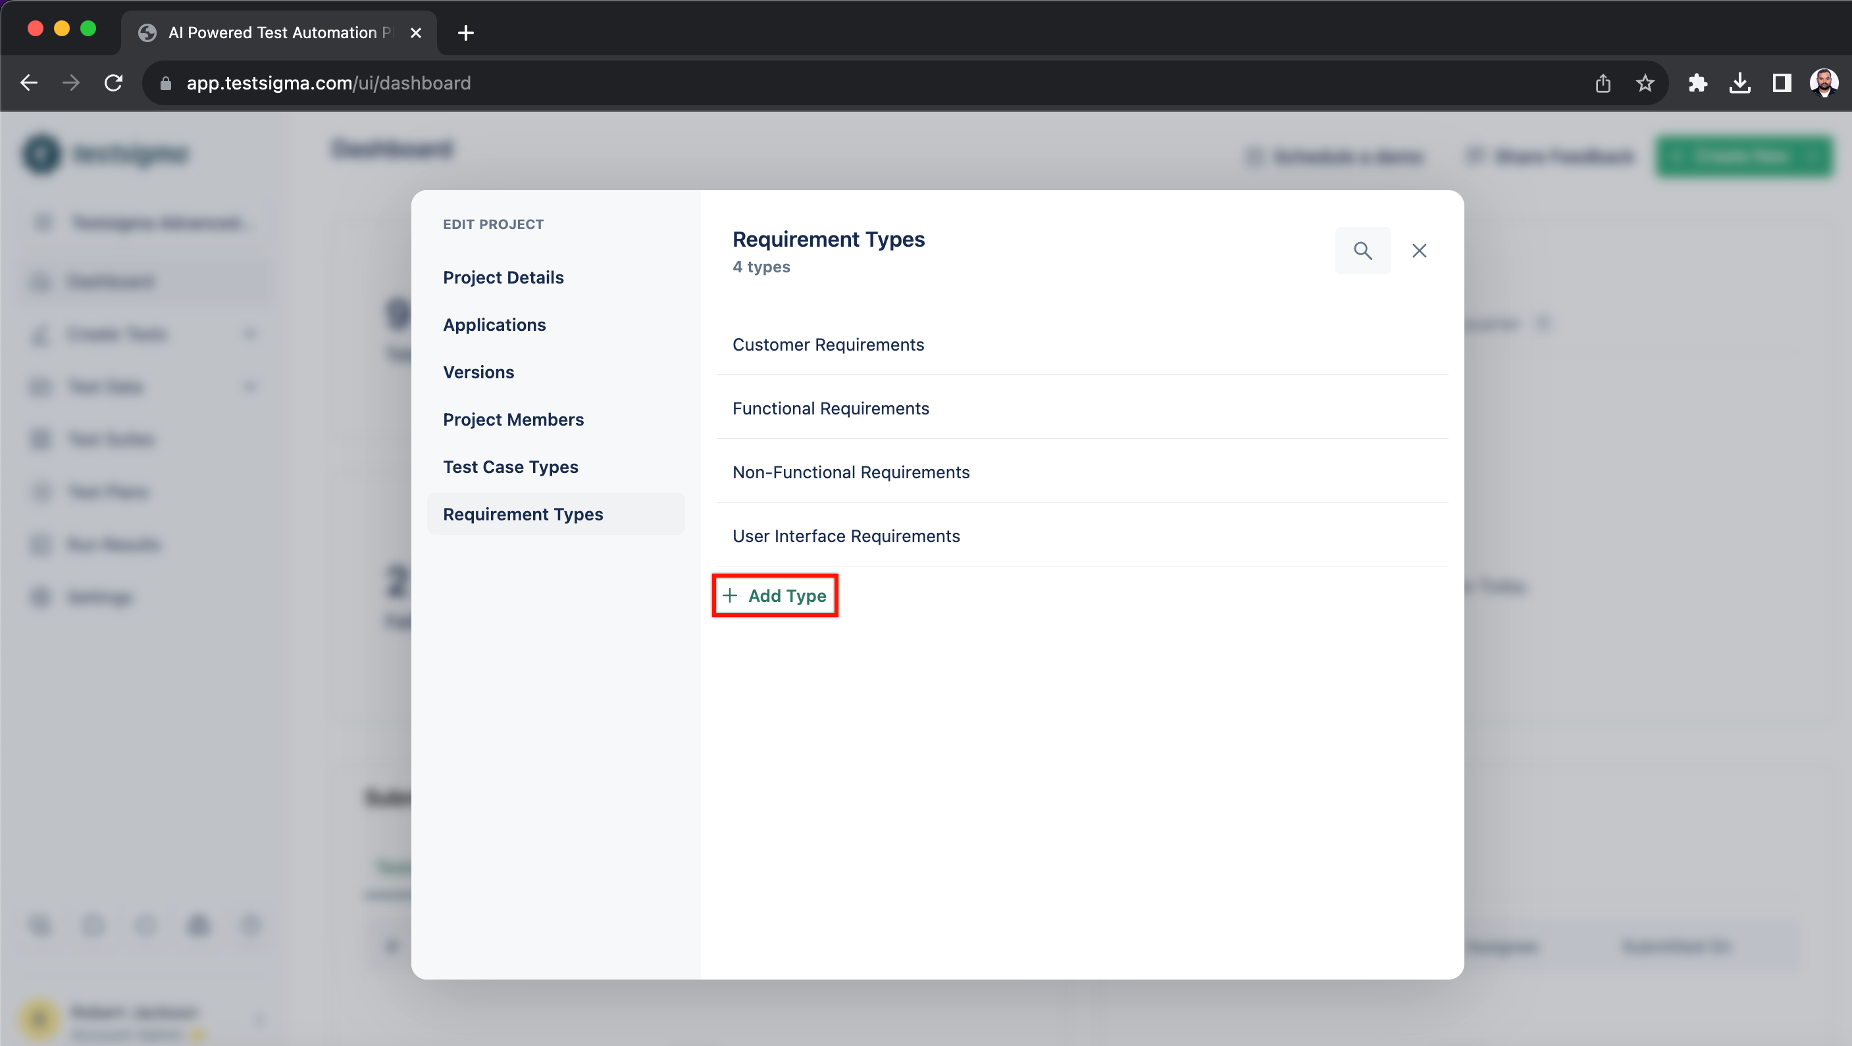Open Project Members section
The image size is (1852, 1046).
click(x=513, y=420)
